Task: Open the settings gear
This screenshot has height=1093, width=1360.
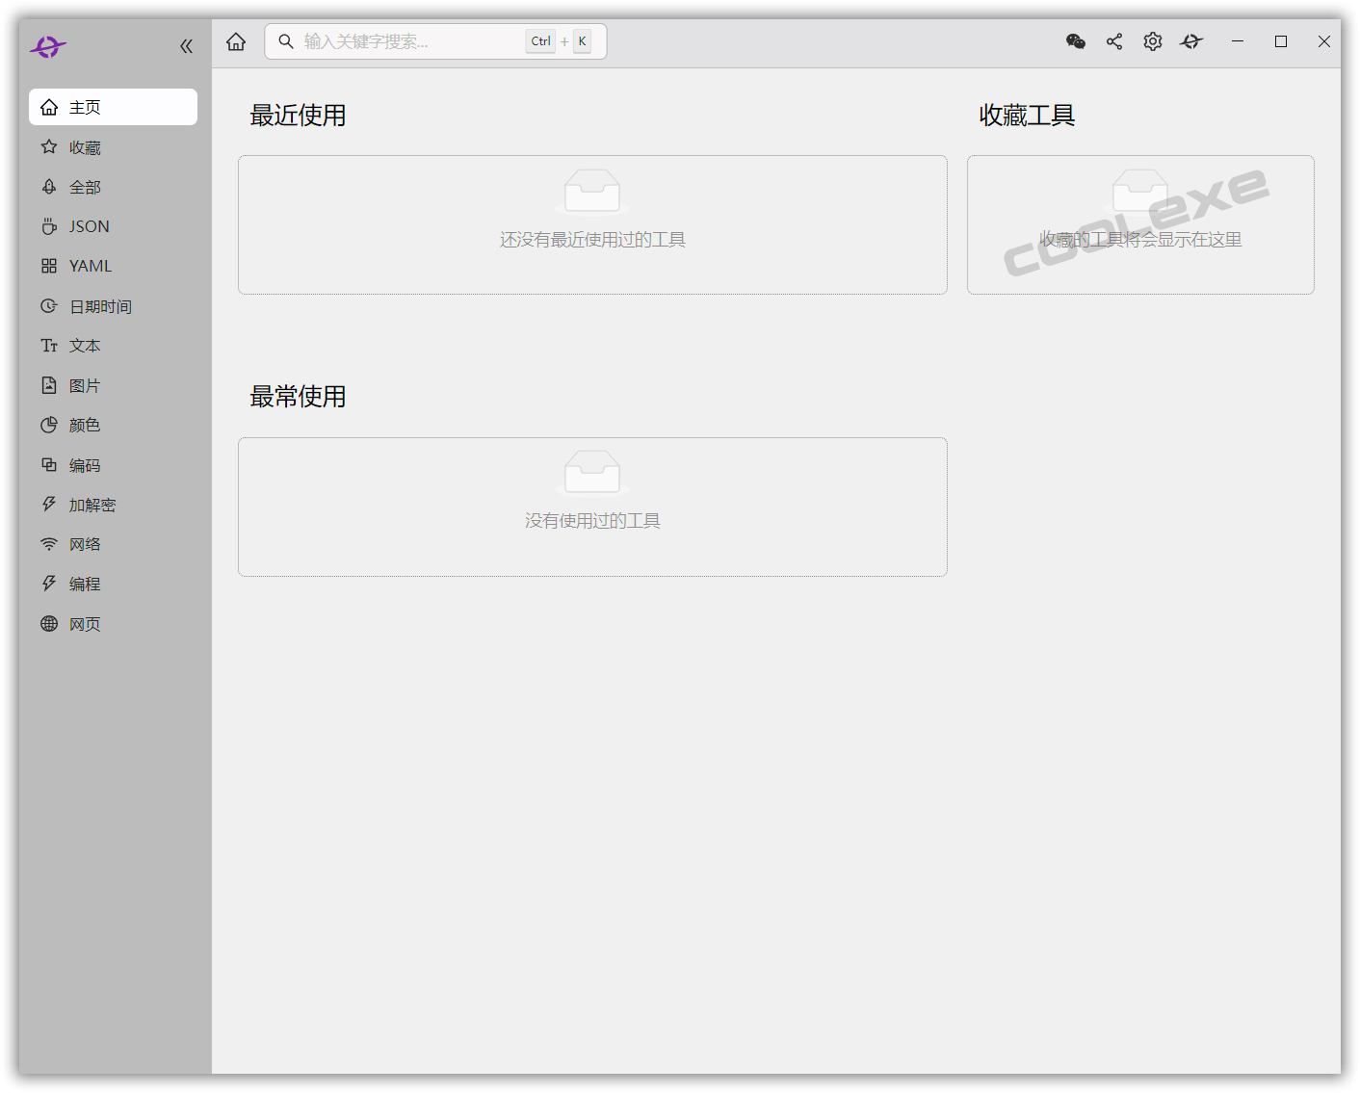Action: (x=1152, y=41)
